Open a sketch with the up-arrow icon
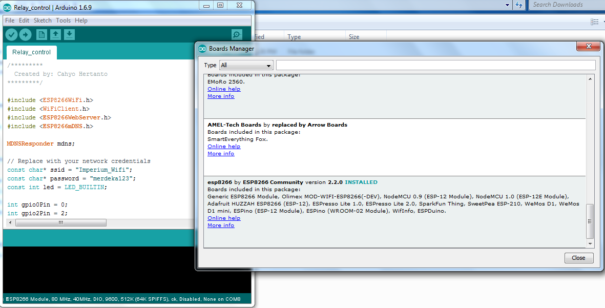The height and width of the screenshot is (308, 605). pyautogui.click(x=55, y=35)
